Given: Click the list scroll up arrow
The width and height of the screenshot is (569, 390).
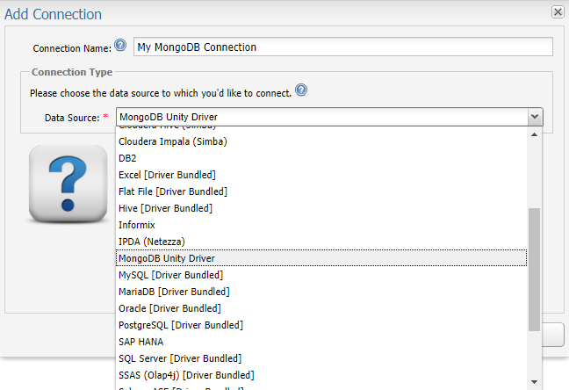Looking at the screenshot, I should point(534,134).
